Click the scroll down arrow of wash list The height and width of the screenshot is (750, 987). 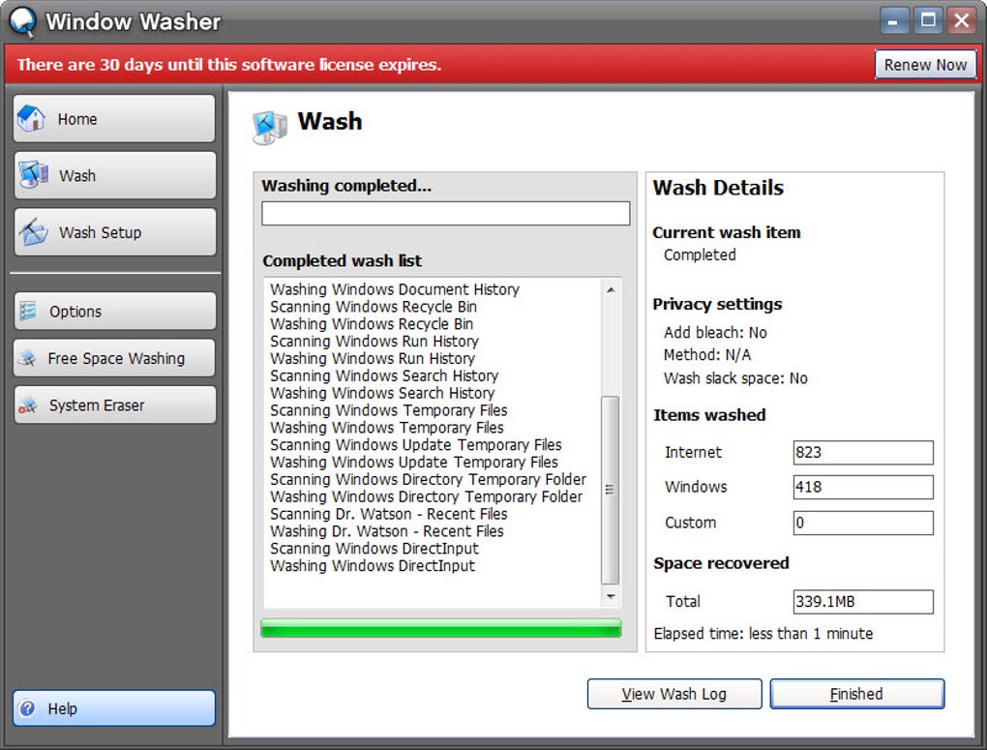click(611, 596)
